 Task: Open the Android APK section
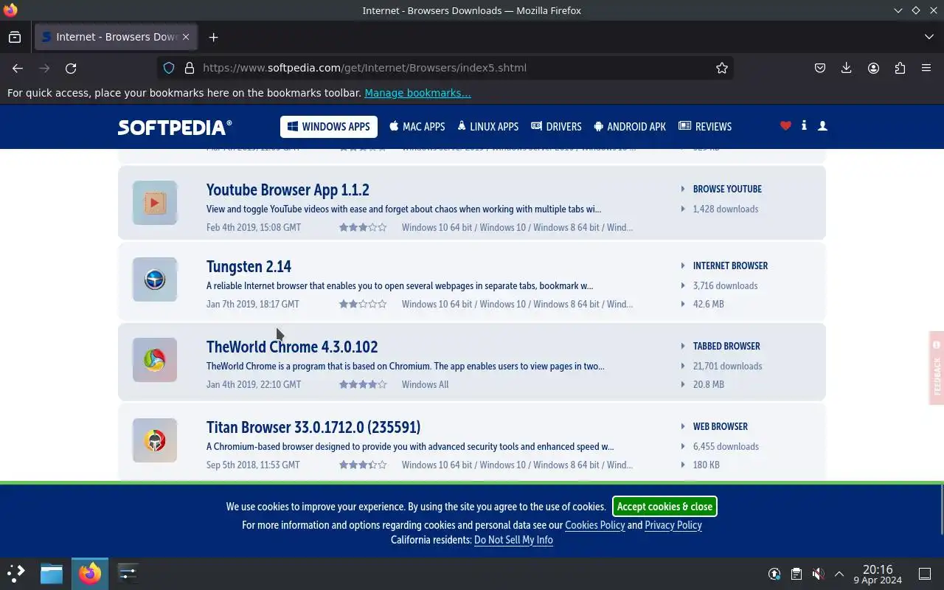[x=630, y=127]
